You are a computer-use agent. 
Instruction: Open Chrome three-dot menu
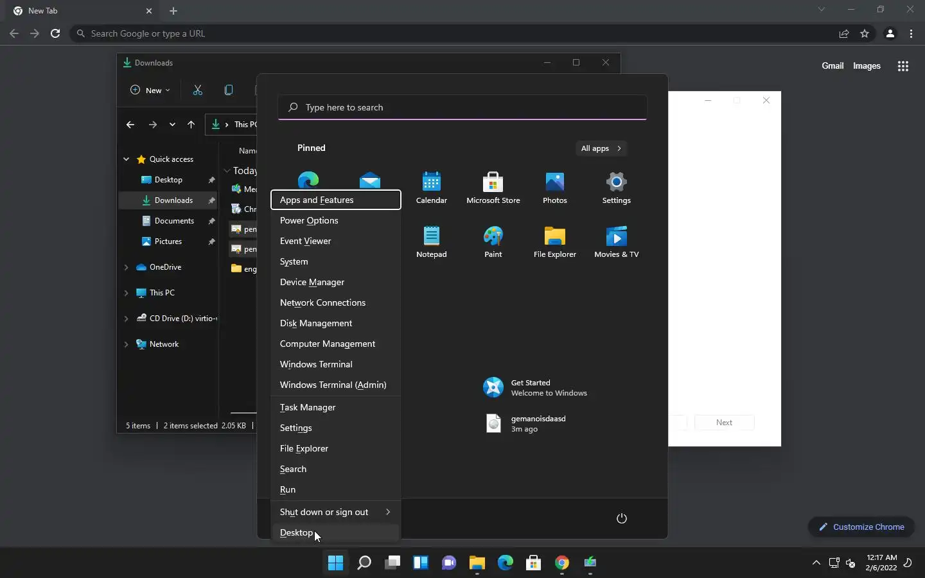[912, 33]
